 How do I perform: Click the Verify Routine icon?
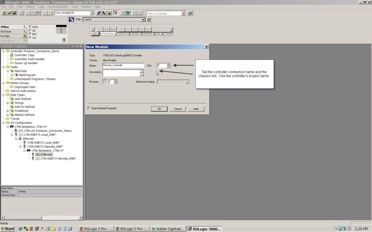[x=123, y=13]
